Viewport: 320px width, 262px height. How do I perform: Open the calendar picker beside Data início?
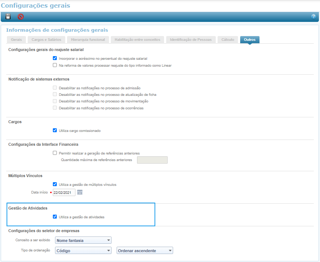click(80, 192)
